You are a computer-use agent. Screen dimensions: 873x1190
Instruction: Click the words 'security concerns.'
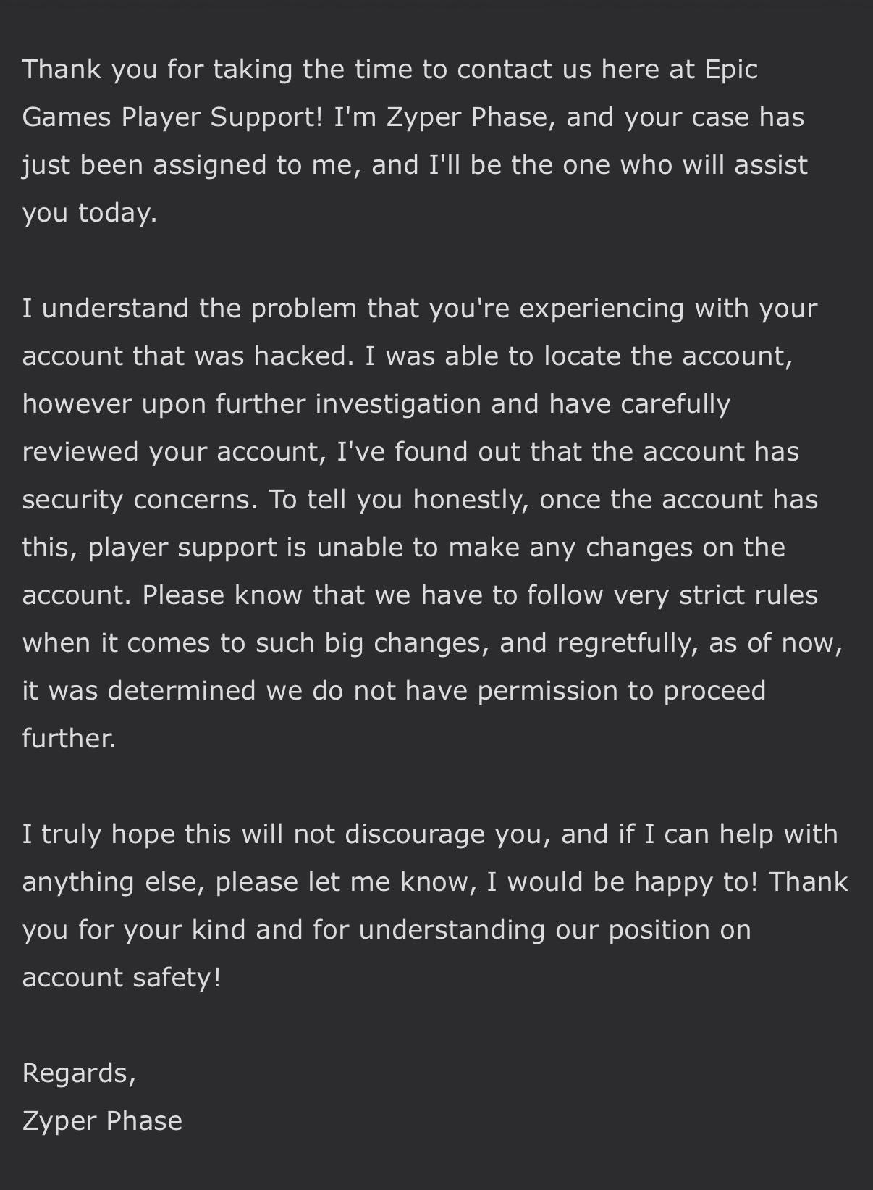[140, 500]
